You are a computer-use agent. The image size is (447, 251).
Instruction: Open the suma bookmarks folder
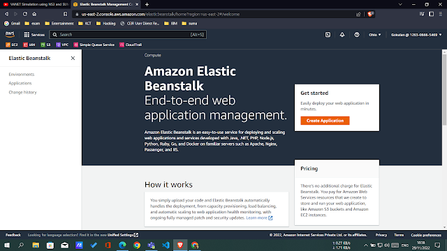pyautogui.click(x=189, y=23)
